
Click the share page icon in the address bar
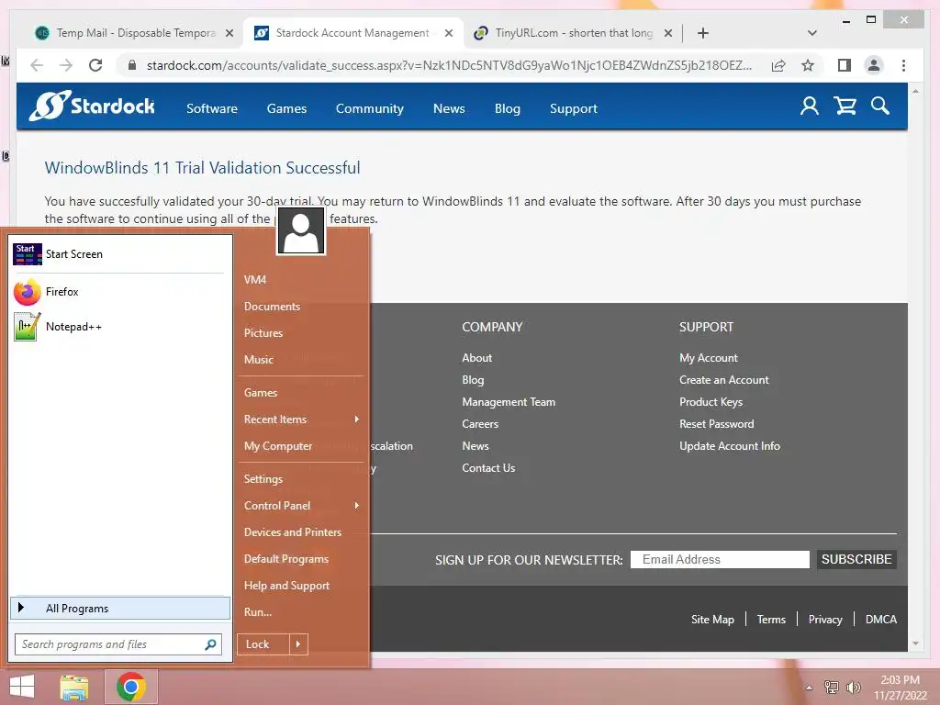pos(778,65)
